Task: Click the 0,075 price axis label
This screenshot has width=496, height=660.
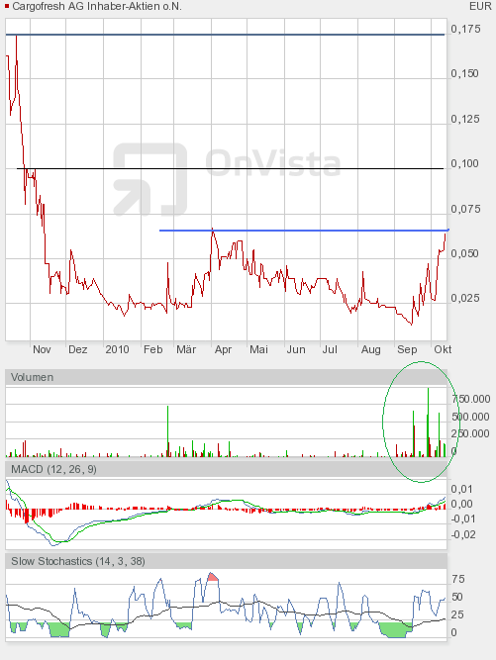Action: click(465, 209)
